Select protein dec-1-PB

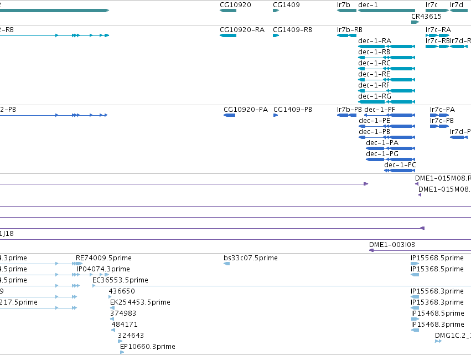387,137
